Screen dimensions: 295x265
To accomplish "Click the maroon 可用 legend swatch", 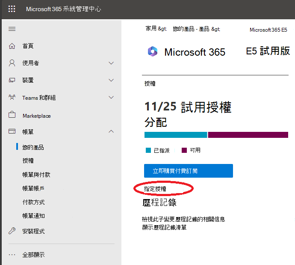I will (x=184, y=150).
